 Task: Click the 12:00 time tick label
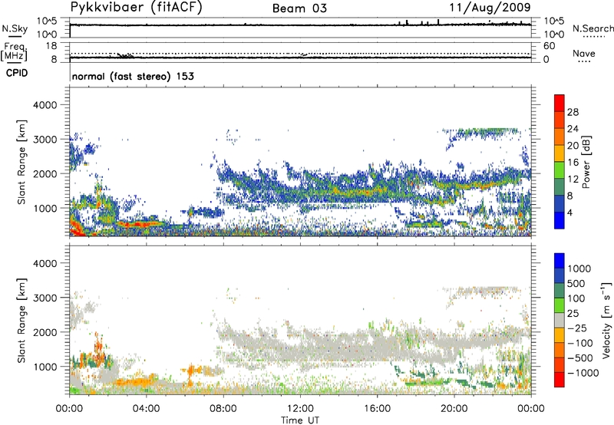coord(300,409)
